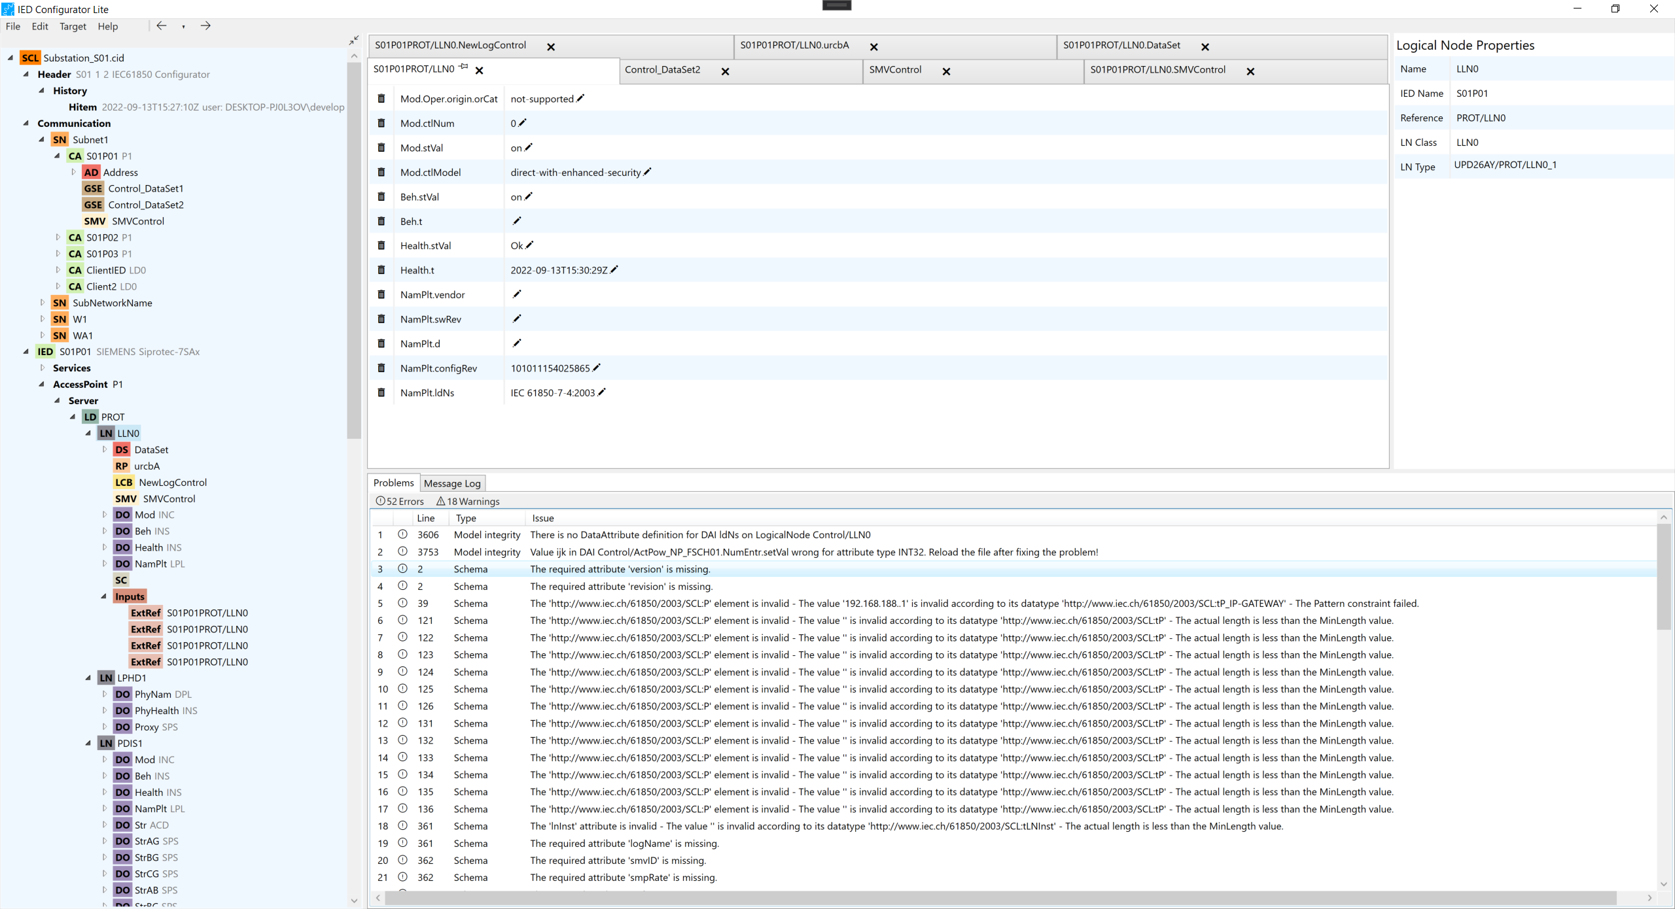
Task: Click the Control_DataSet2 tab close button
Action: 726,71
